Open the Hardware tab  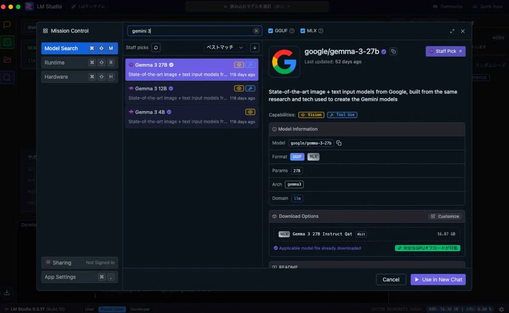pyautogui.click(x=79, y=77)
